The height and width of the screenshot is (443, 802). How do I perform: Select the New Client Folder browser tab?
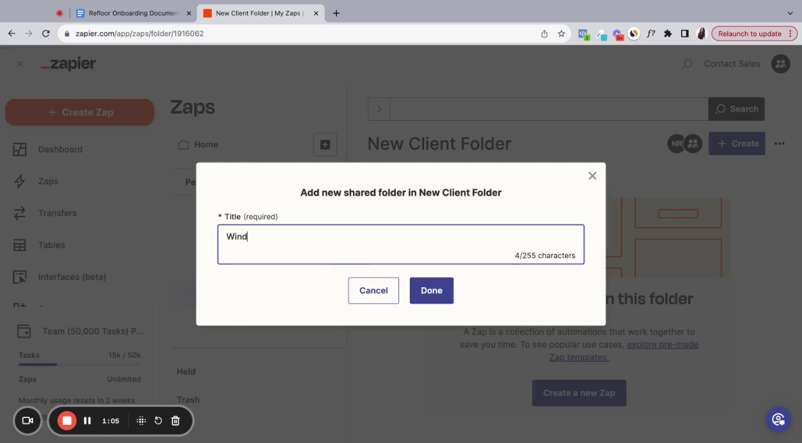pos(259,13)
